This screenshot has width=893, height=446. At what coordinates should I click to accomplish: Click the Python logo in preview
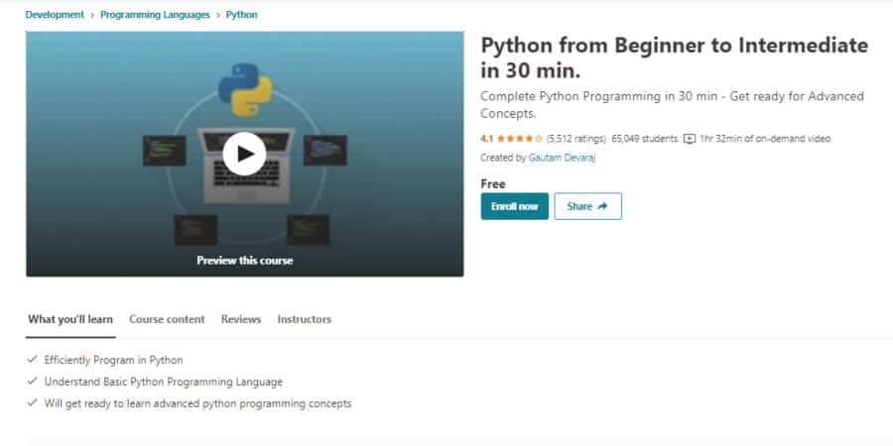tap(245, 90)
